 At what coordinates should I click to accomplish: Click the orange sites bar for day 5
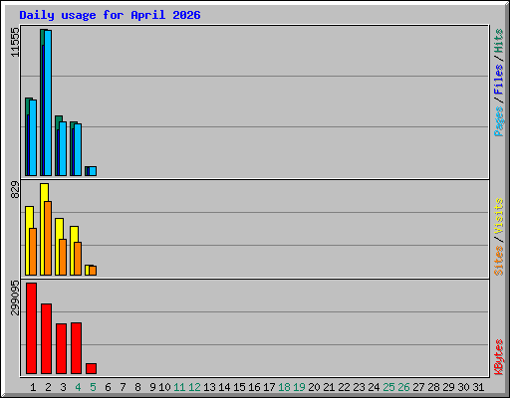pyautogui.click(x=93, y=271)
